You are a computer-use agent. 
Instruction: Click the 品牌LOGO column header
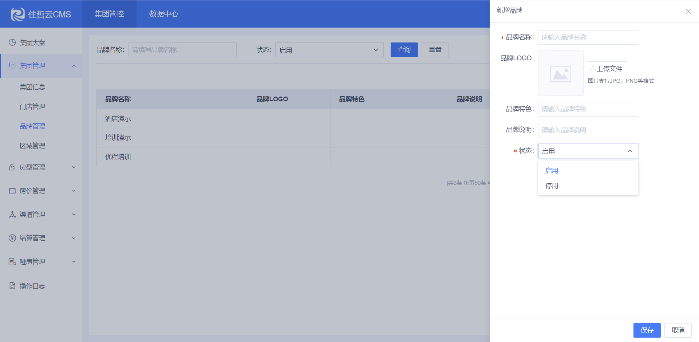(x=272, y=99)
